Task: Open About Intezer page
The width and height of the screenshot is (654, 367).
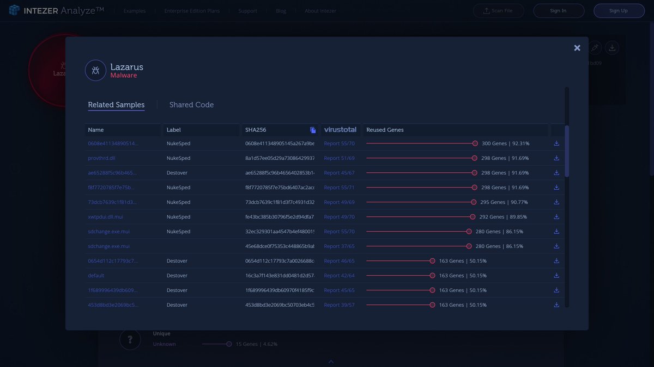Action: point(320,11)
